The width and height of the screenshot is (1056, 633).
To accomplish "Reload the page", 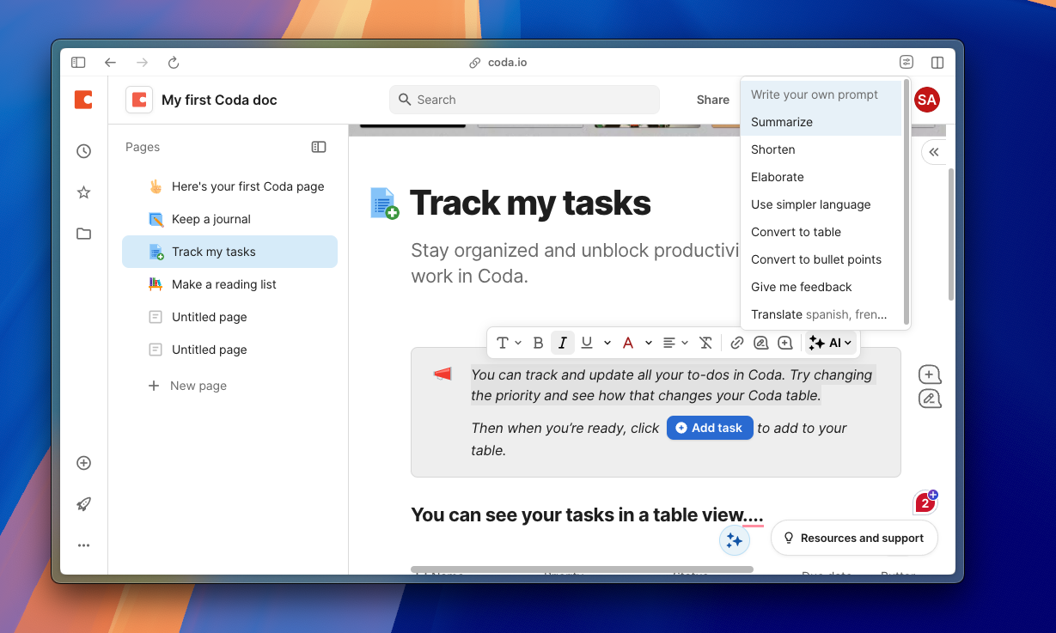I will click(x=174, y=63).
